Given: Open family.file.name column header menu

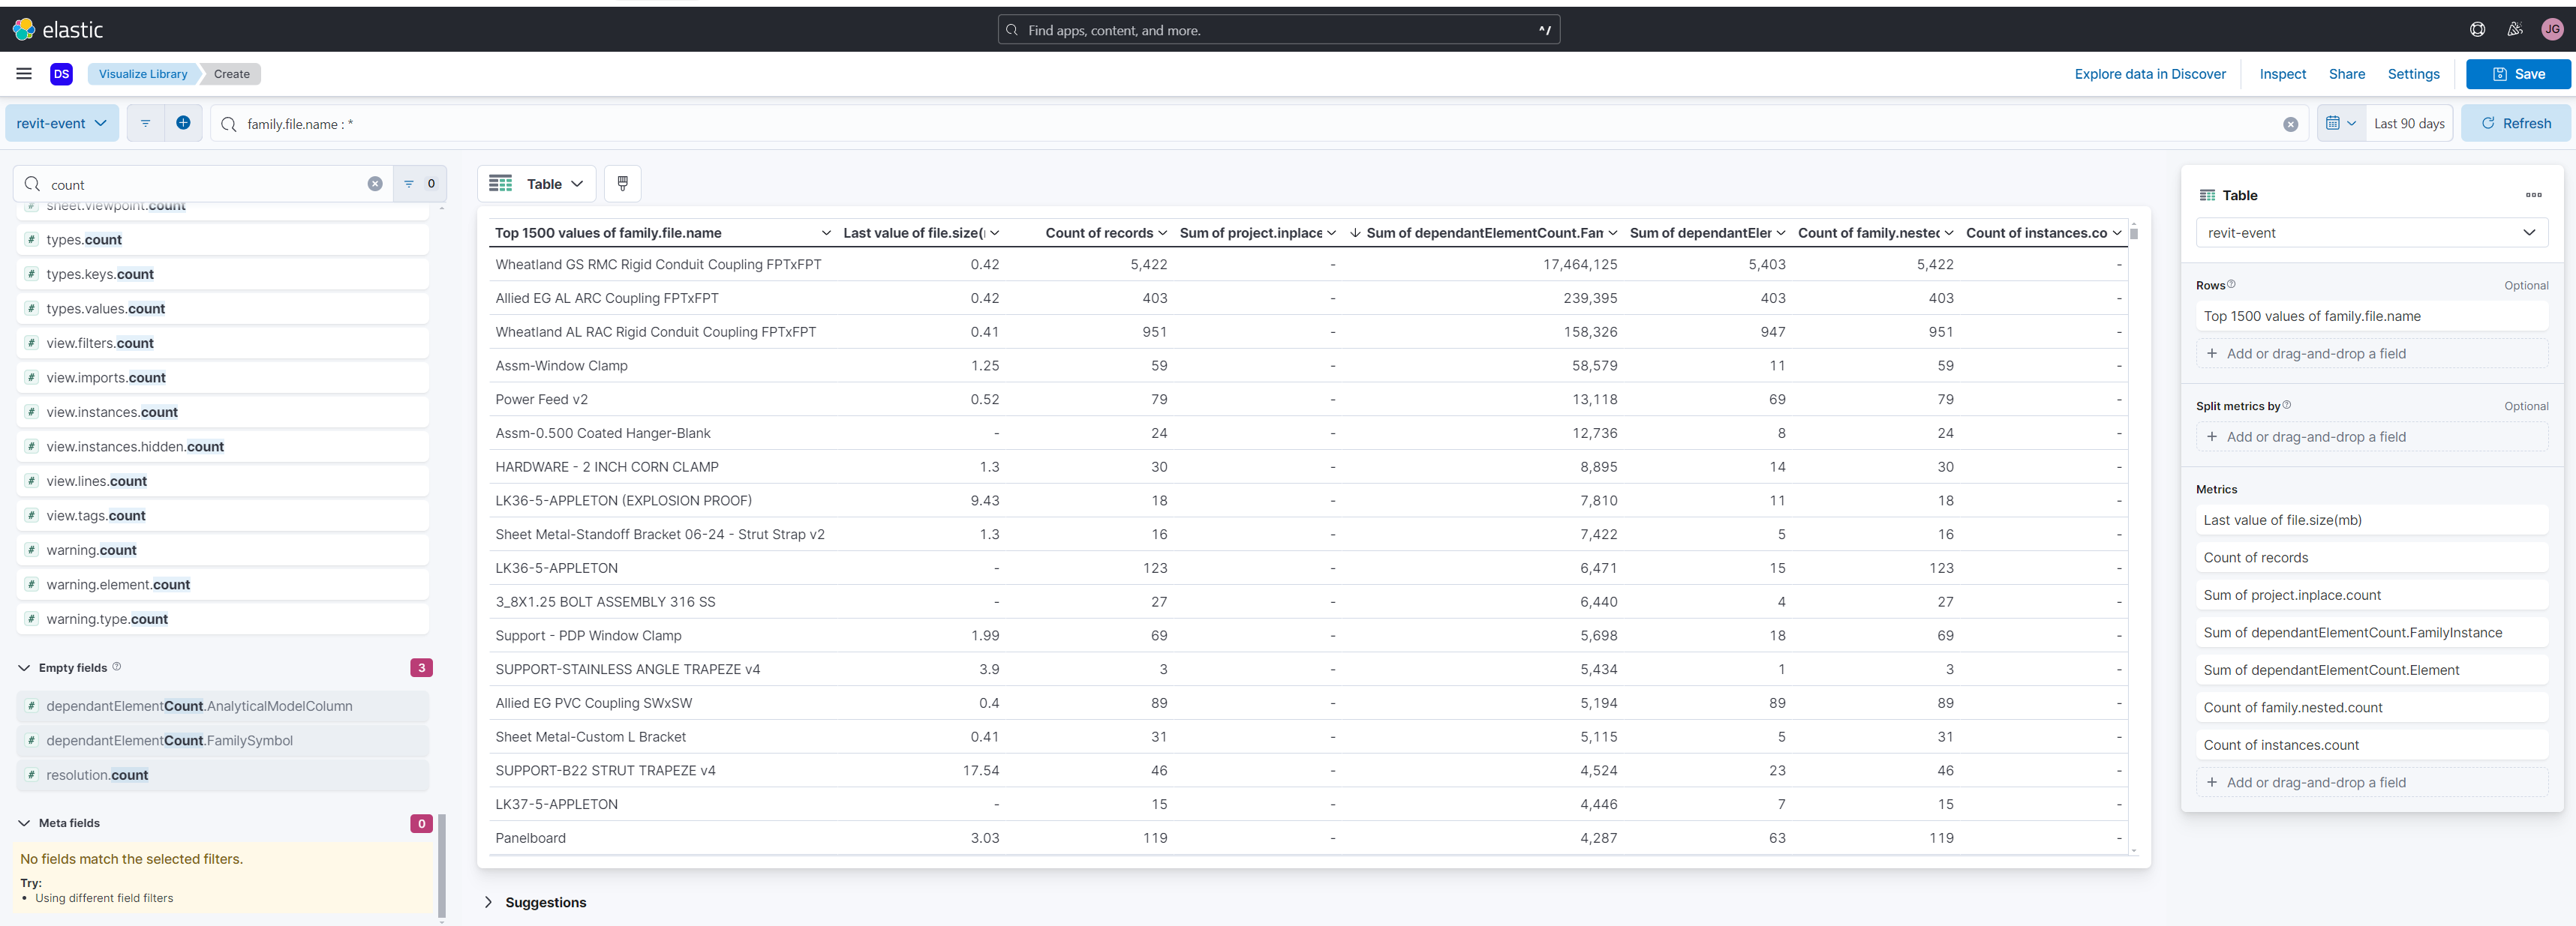Looking at the screenshot, I should 826,232.
